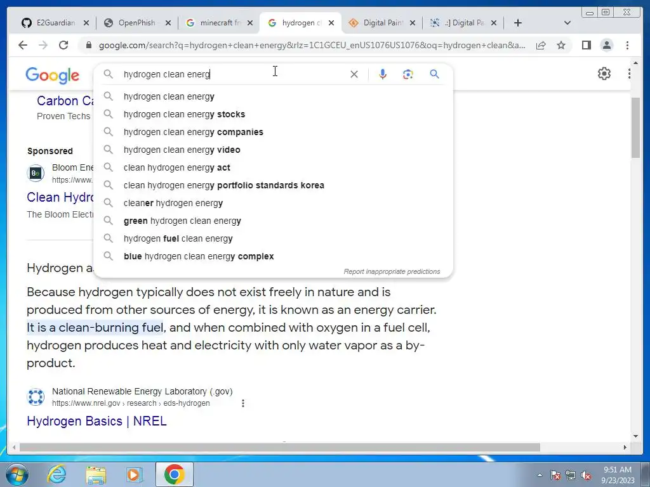
Task: Click the horizontal scrollbar thumb
Action: pyautogui.click(x=280, y=447)
